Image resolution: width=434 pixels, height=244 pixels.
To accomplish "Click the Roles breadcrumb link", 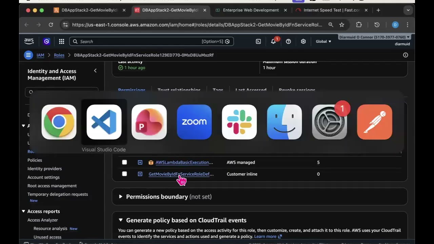I will (59, 55).
